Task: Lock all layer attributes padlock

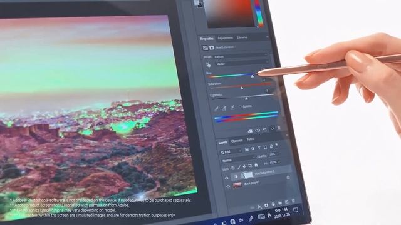Action: click(x=256, y=165)
